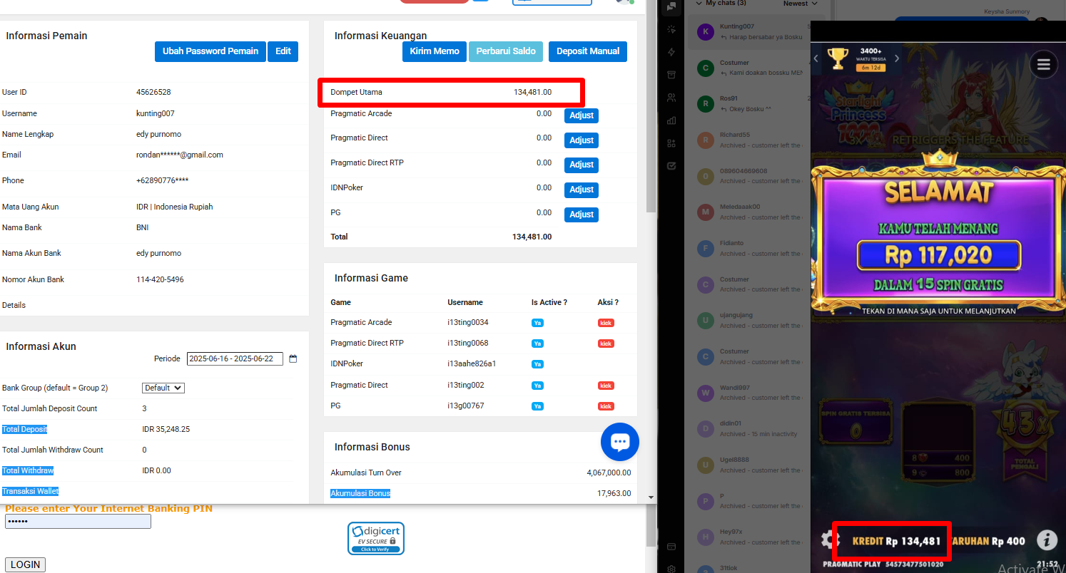Click the Total Deposit highlighted label
The height and width of the screenshot is (573, 1066).
25,430
